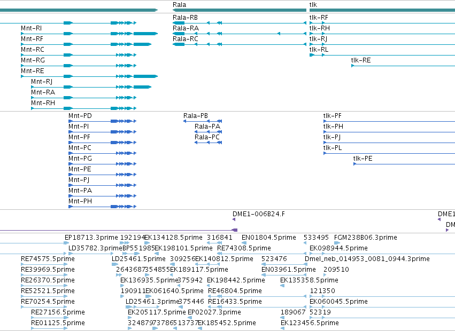Click the tlk-PL protein label
Viewport: 455px width, 331px height.
point(333,148)
